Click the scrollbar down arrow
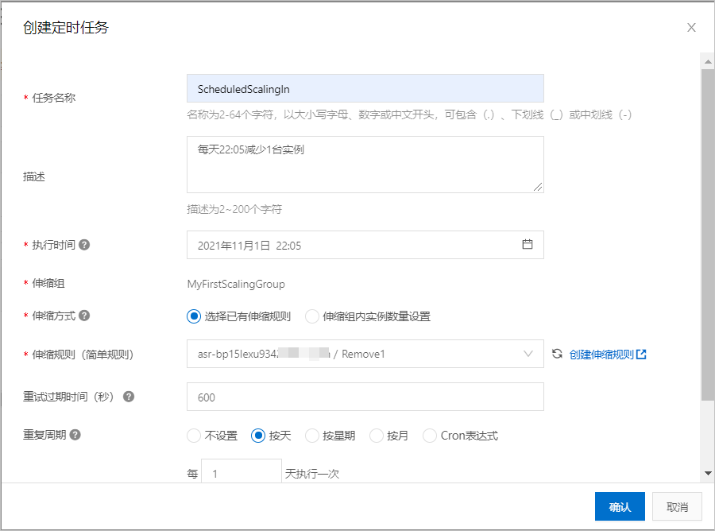This screenshot has height=531, width=715. coord(708,474)
